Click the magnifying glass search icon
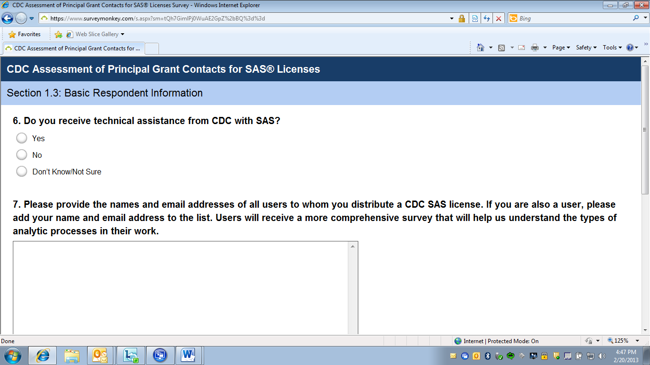Image resolution: width=650 pixels, height=365 pixels. pyautogui.click(x=636, y=19)
